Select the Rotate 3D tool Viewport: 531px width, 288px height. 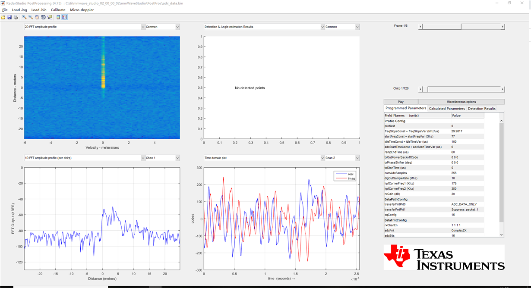(x=43, y=17)
